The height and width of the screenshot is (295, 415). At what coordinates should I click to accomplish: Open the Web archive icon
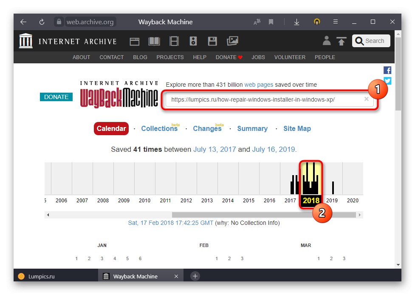135,41
